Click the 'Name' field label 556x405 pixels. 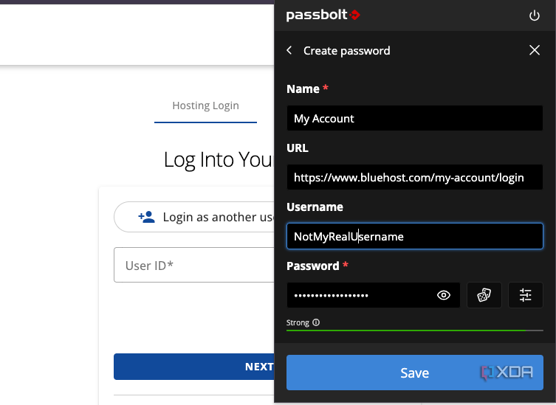pyautogui.click(x=303, y=89)
